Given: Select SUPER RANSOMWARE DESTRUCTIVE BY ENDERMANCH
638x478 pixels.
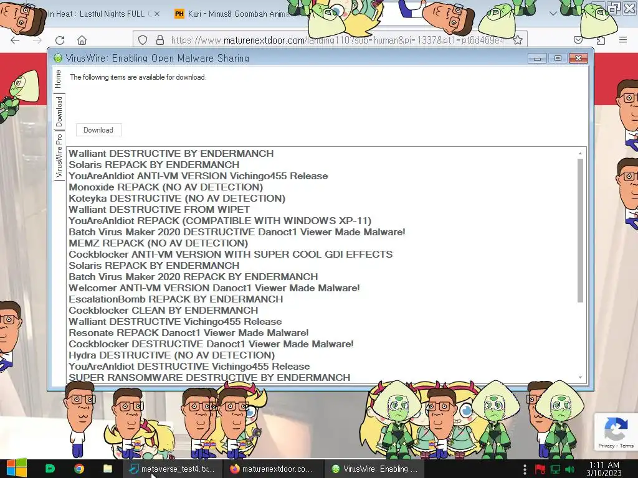Looking at the screenshot, I should (209, 378).
